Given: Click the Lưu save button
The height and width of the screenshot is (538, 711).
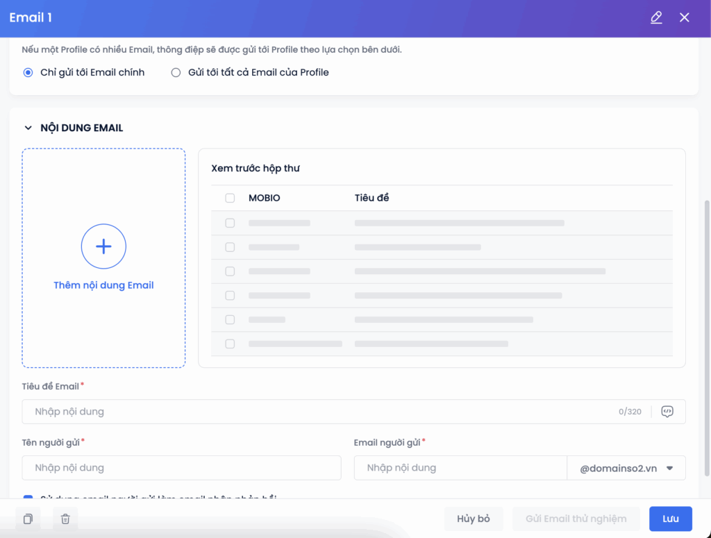Looking at the screenshot, I should coord(670,519).
